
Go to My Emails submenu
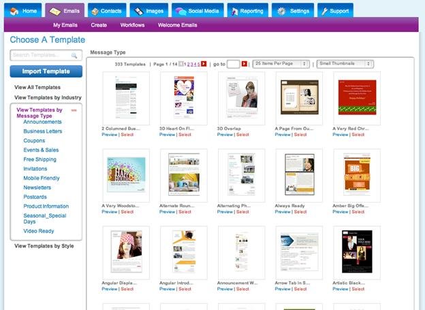[65, 25]
